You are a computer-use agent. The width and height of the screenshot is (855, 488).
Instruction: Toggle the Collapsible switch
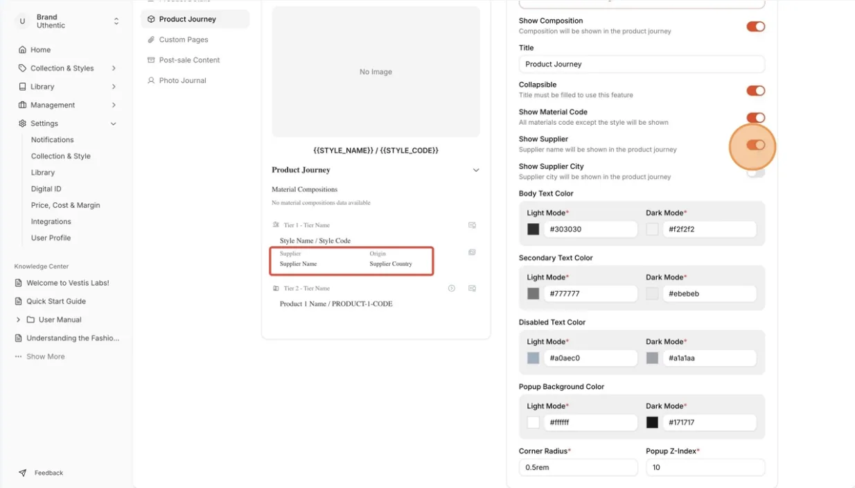click(x=756, y=91)
